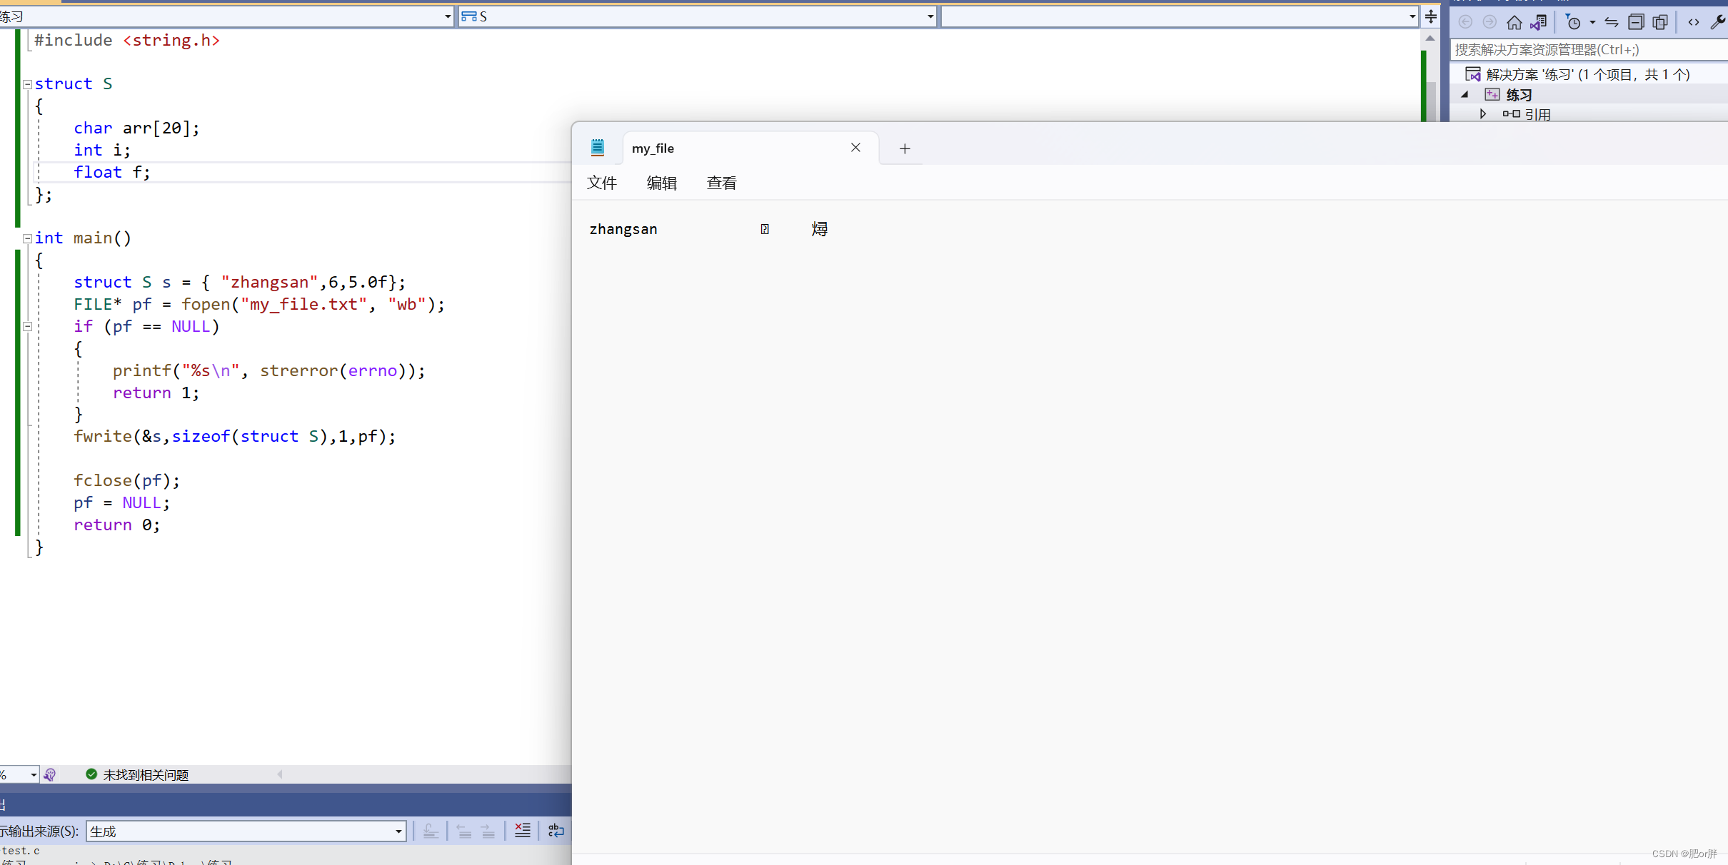Click the show all files icon

click(1660, 22)
